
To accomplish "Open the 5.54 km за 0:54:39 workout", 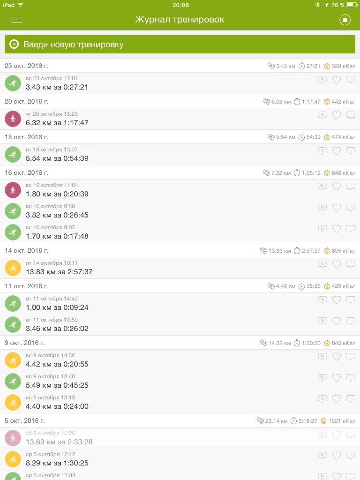I will coord(57,158).
